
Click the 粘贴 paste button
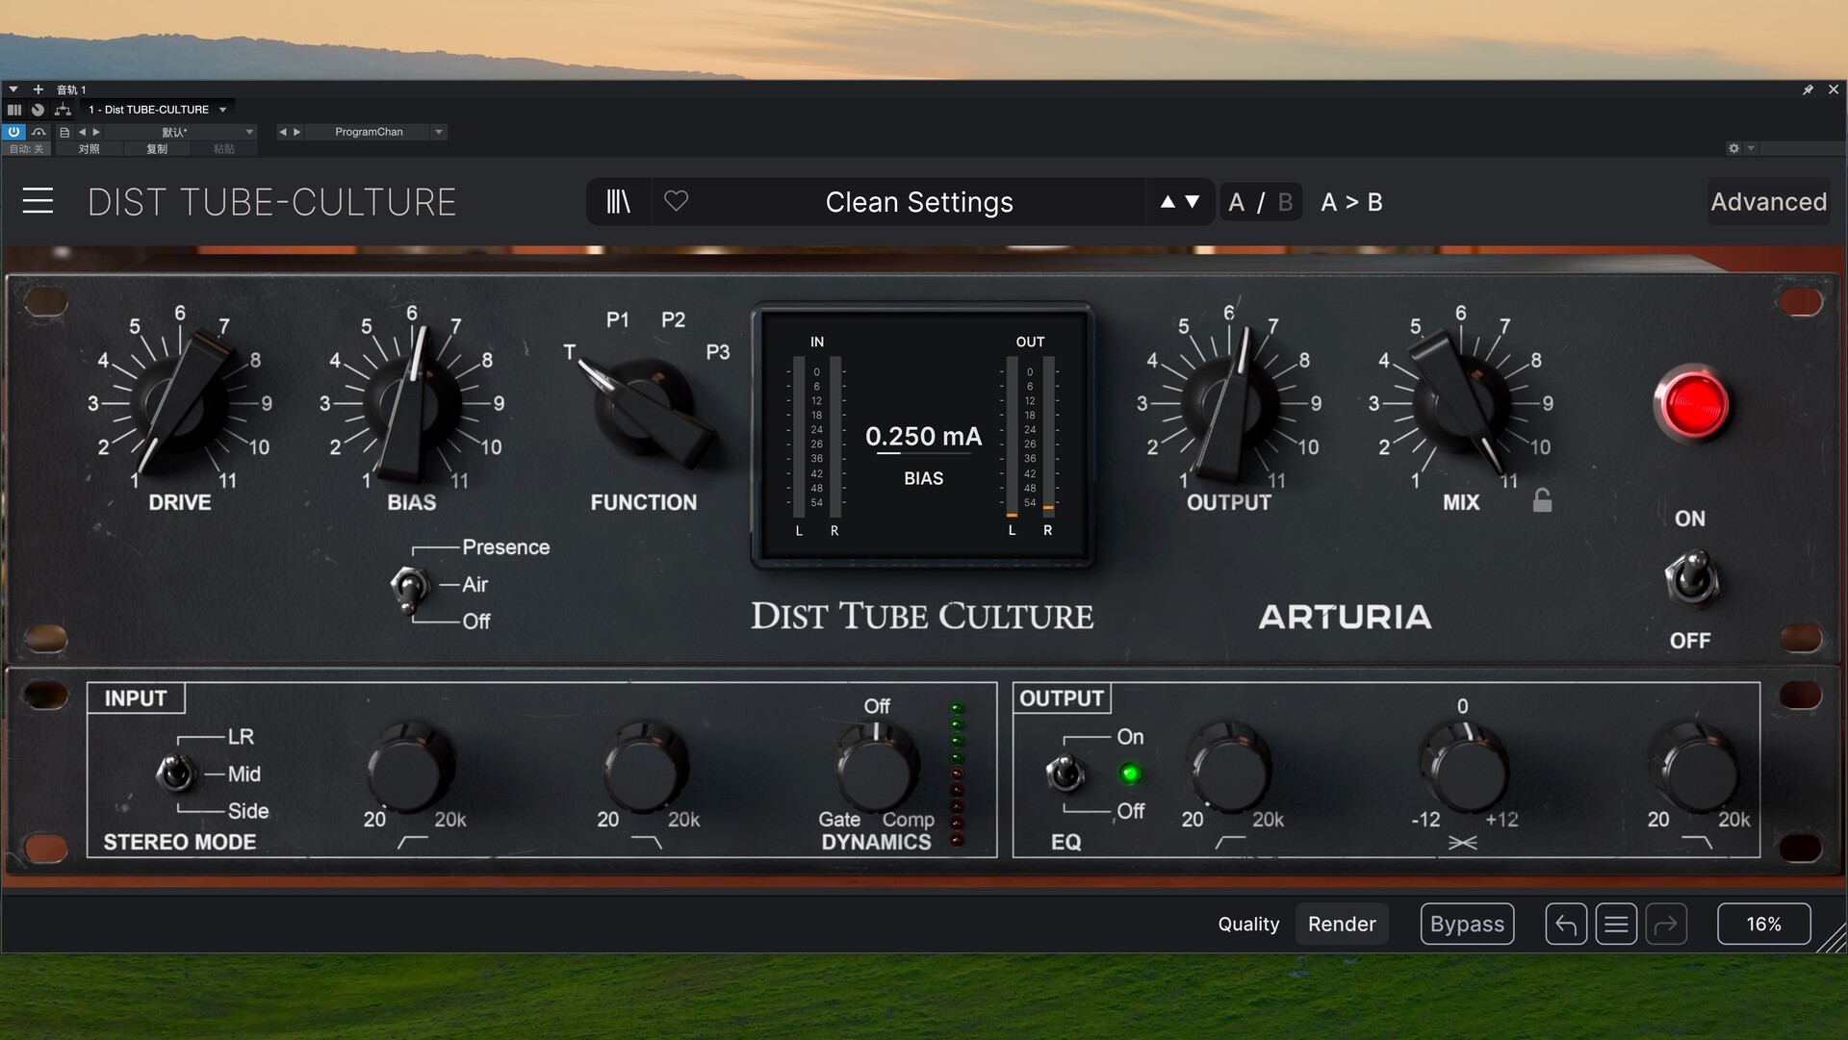[x=223, y=149]
